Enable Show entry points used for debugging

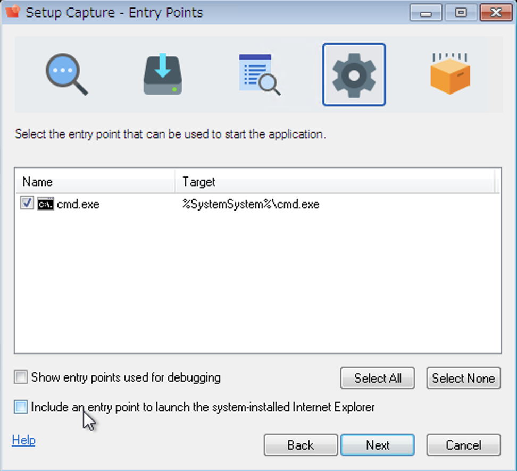pyautogui.click(x=21, y=377)
